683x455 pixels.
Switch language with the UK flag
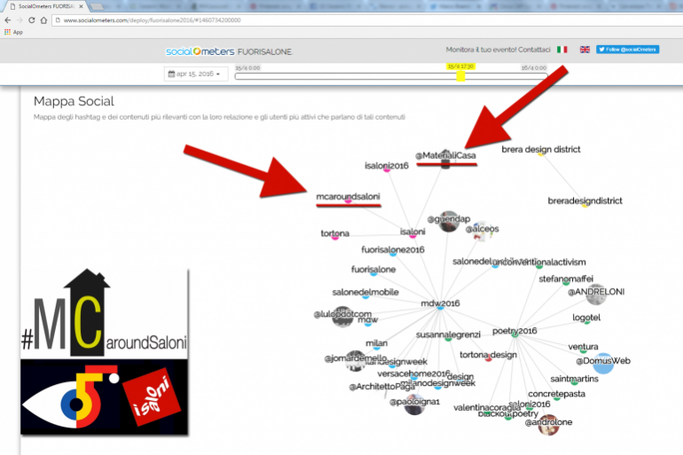[x=585, y=50]
